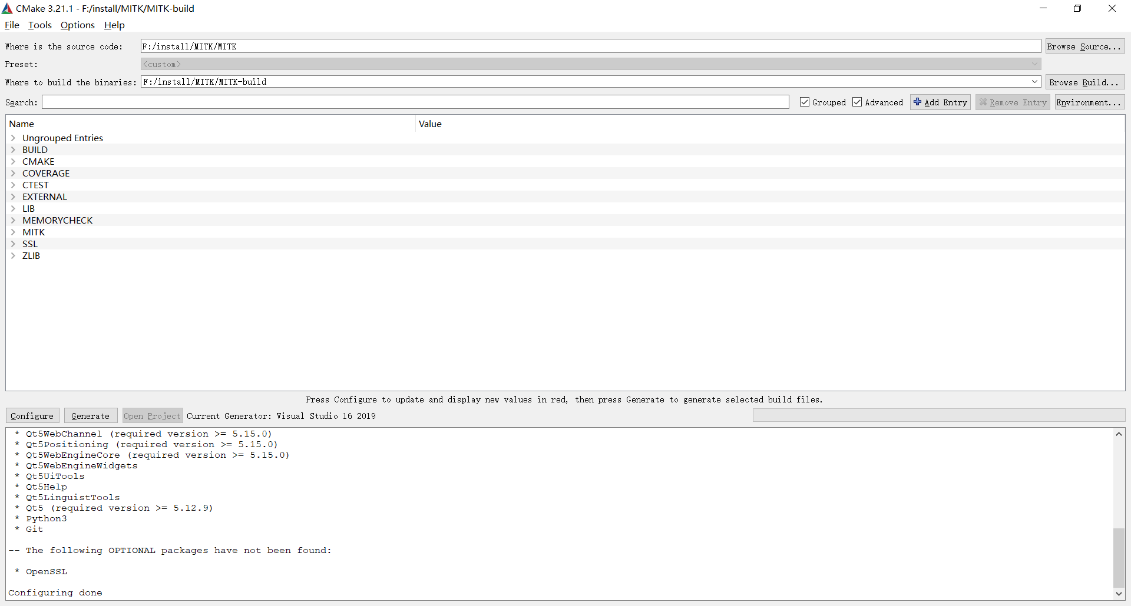Maximize or restore the CMake window
This screenshot has height=606, width=1131.
pos(1077,8)
